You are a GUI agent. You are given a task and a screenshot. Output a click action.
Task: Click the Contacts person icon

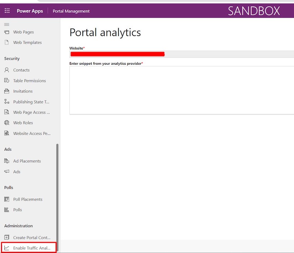(7, 70)
